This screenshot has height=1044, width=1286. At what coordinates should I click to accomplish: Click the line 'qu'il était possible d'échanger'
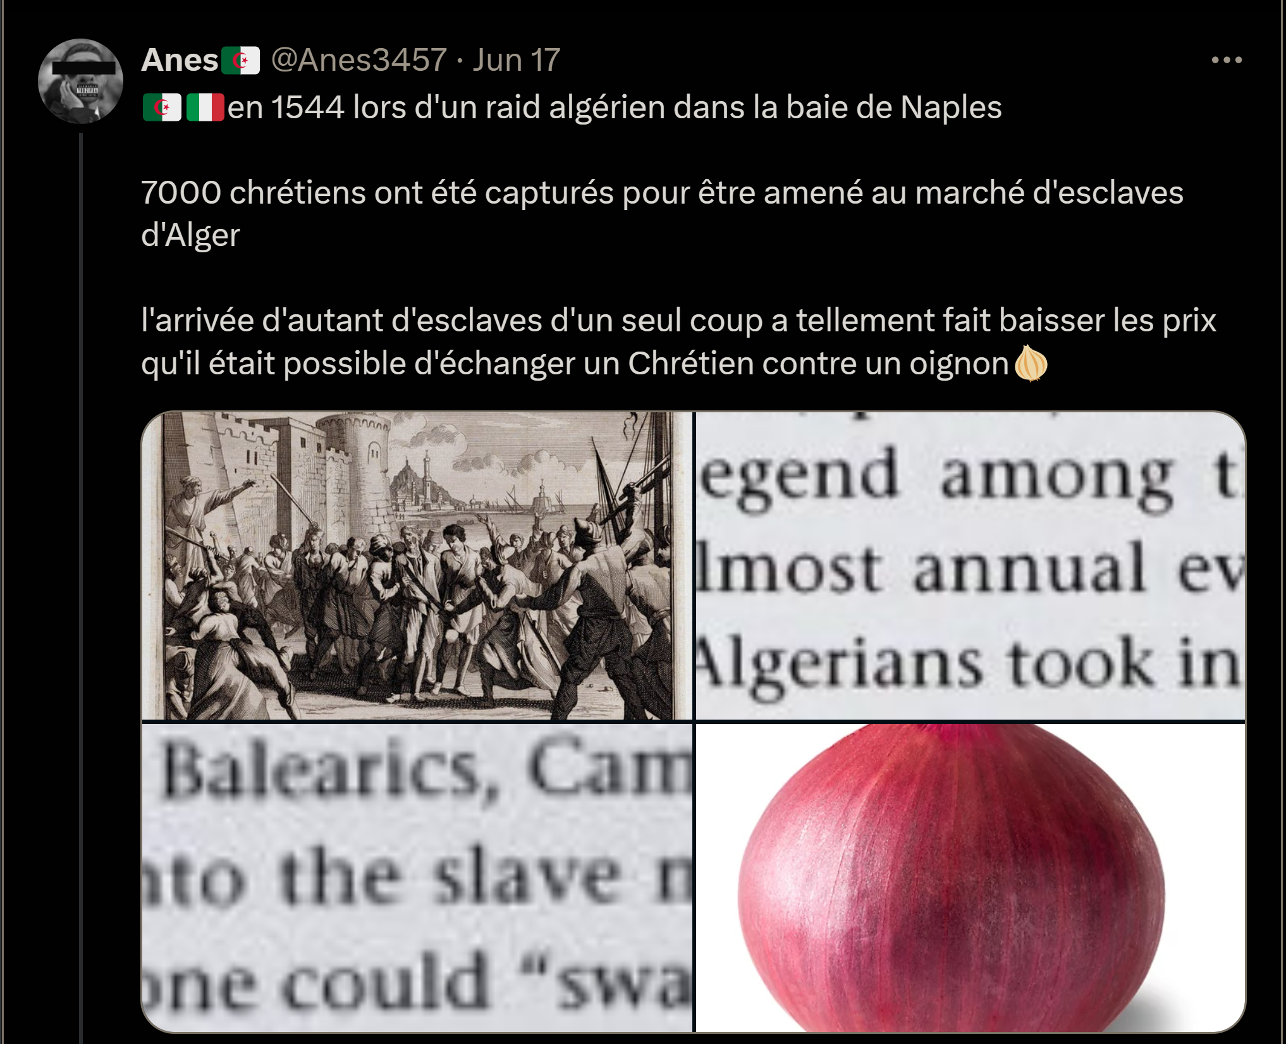(575, 364)
